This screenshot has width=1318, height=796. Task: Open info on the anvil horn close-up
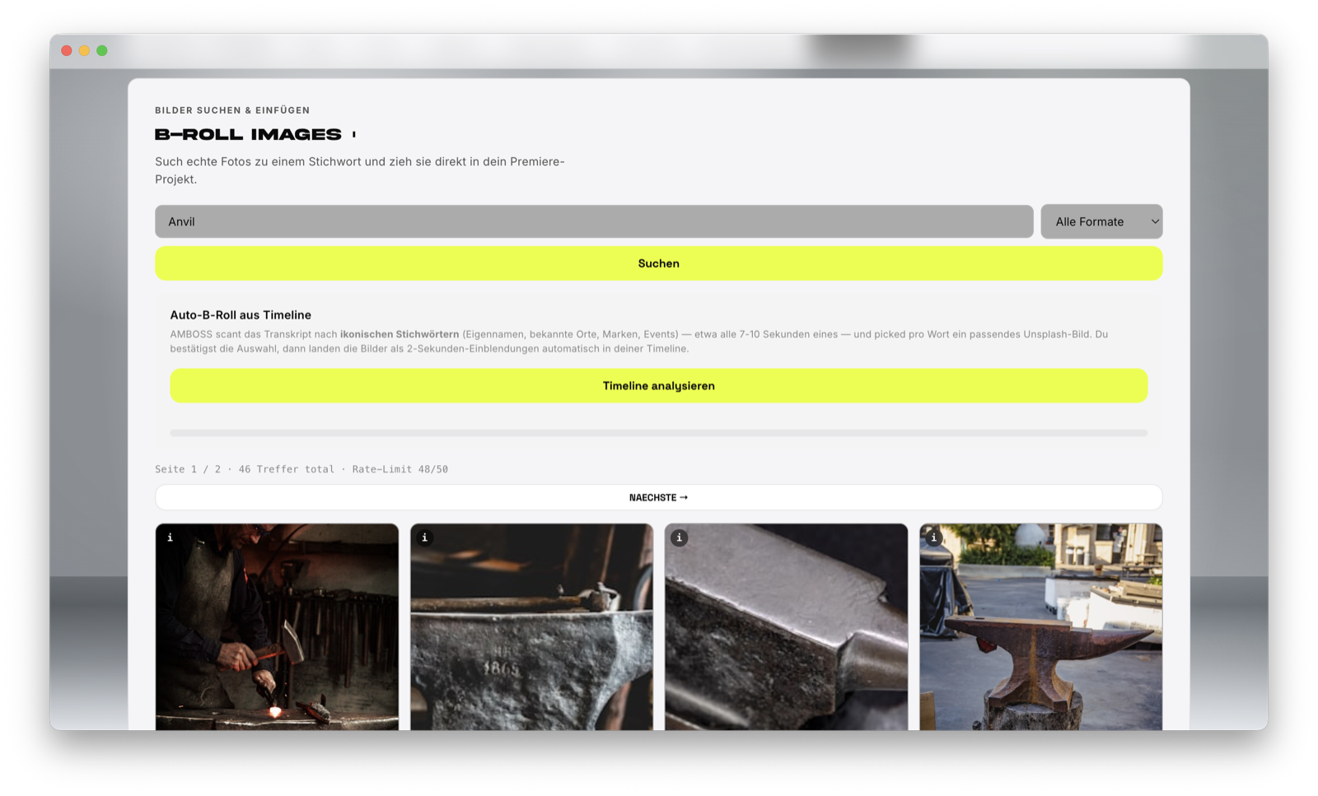pos(680,538)
